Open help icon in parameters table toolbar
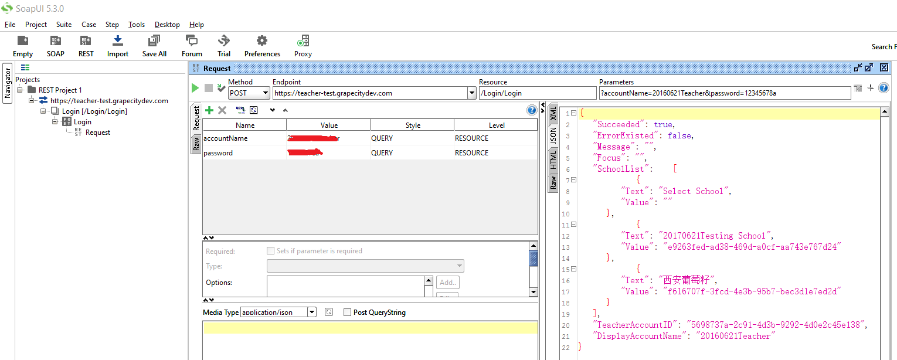 532,110
